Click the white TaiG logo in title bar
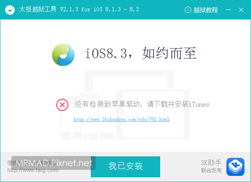 pyautogui.click(x=10, y=10)
